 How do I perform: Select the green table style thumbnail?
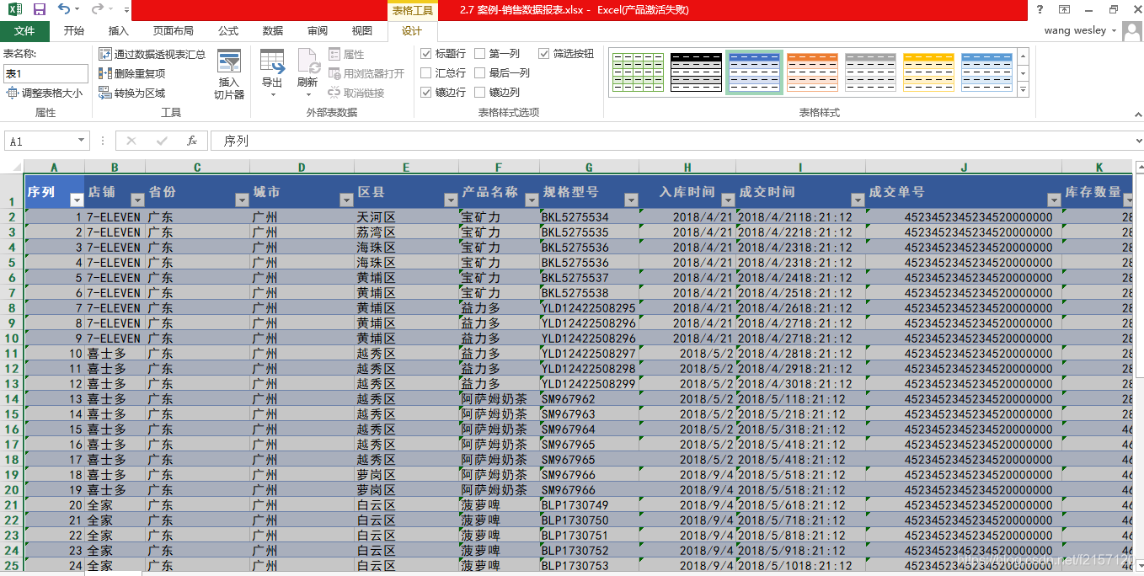pyautogui.click(x=638, y=72)
